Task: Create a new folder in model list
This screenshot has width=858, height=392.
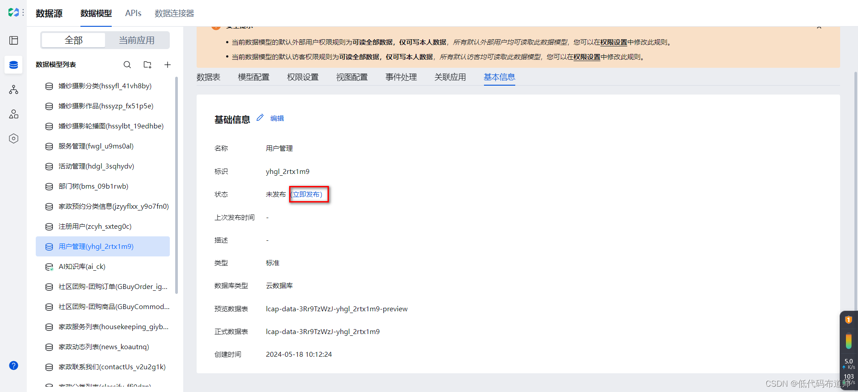Action: pyautogui.click(x=147, y=65)
